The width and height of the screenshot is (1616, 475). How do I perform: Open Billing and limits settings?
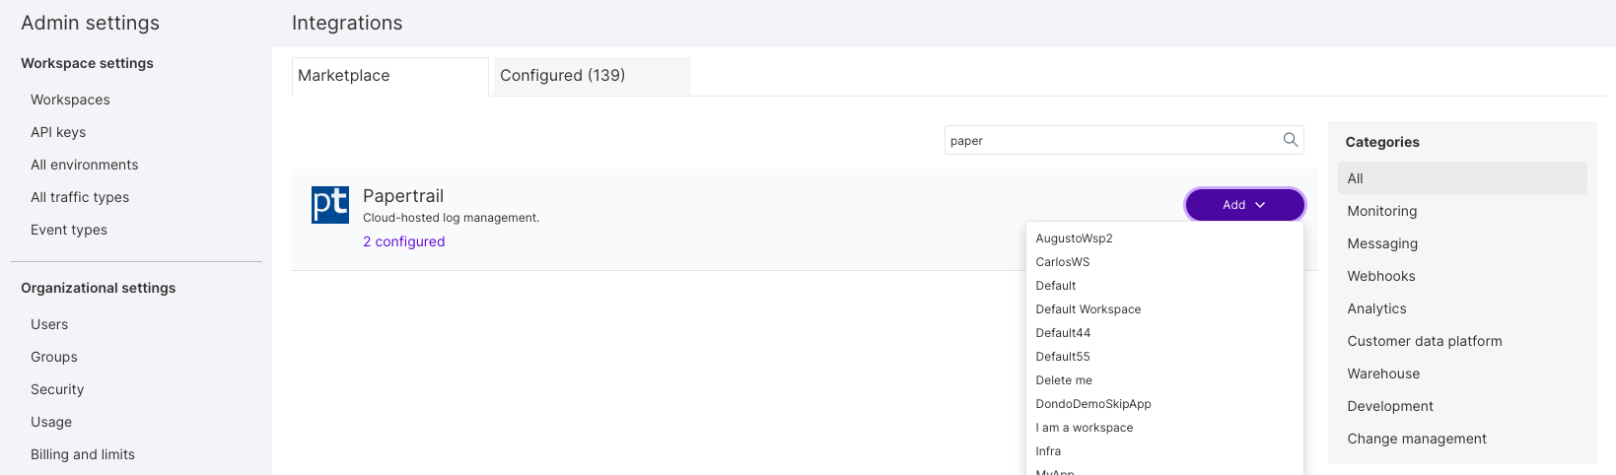83,454
